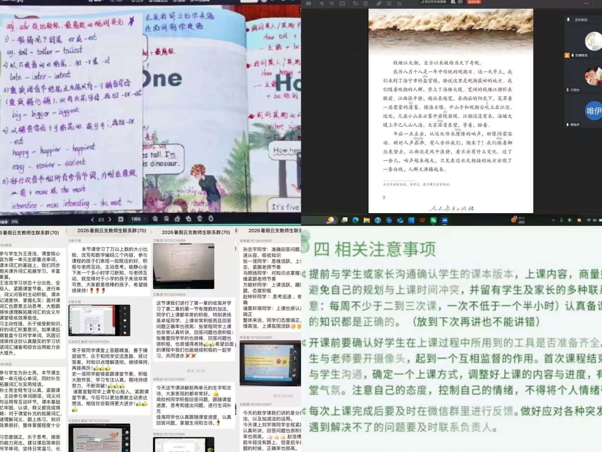Open the three-dots more options menu
This screenshot has height=452, width=602.
pyautogui.click(x=586, y=3)
